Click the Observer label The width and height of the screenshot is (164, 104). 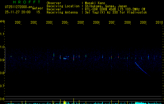click(x=54, y=3)
